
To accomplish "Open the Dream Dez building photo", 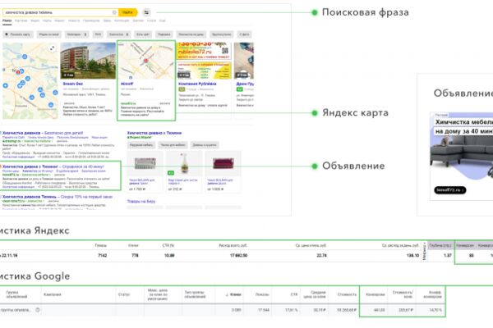I will (x=88, y=61).
